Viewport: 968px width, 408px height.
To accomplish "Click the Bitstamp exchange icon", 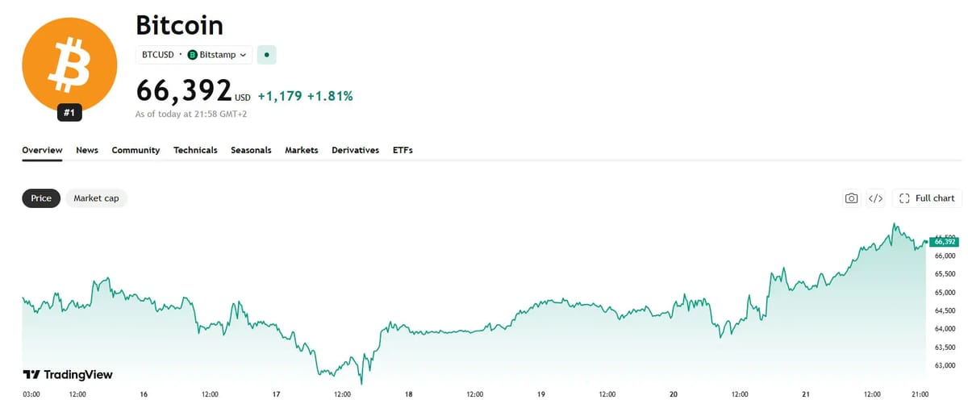I will click(192, 55).
